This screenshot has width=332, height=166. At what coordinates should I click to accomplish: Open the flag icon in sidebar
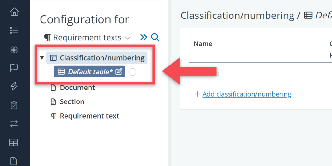point(14,68)
